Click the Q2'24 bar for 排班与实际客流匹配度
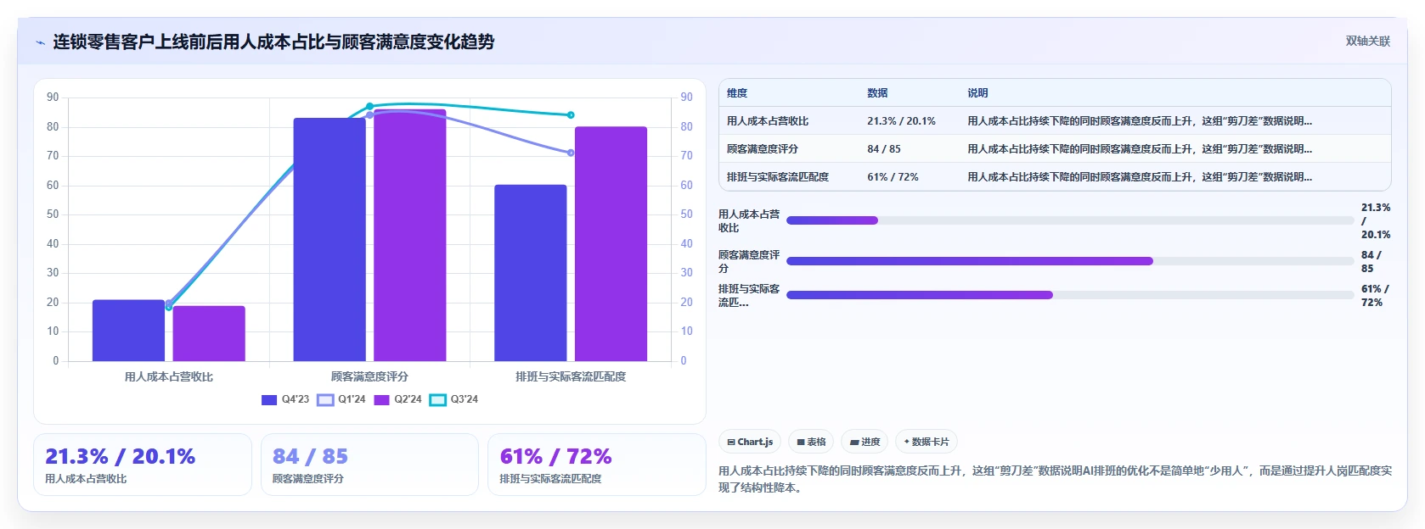Image resolution: width=1425 pixels, height=529 pixels. (611, 244)
